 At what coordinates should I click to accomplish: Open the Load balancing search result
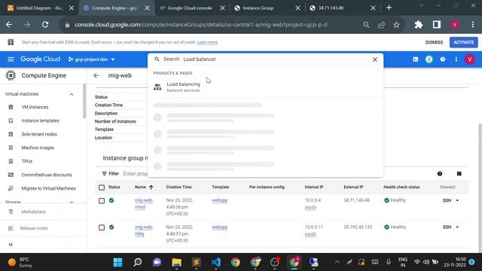click(x=265, y=87)
